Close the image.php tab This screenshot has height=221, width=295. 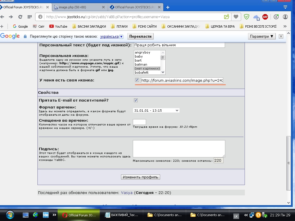click(103, 7)
